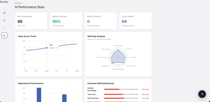Click the Self-Direction row label in deficiencies
Viewport: 210px width, 102px height.
tap(93, 98)
